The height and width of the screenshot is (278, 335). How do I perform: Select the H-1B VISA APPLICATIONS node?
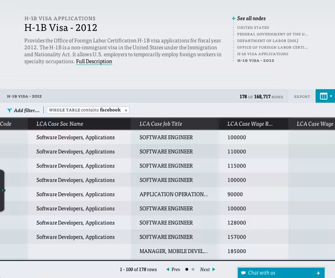[263, 54]
